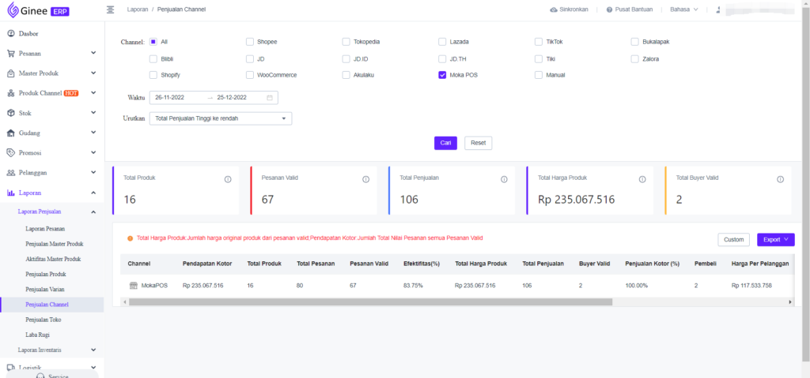Click the Pesanan cart icon
Image resolution: width=810 pixels, height=378 pixels.
11,53
